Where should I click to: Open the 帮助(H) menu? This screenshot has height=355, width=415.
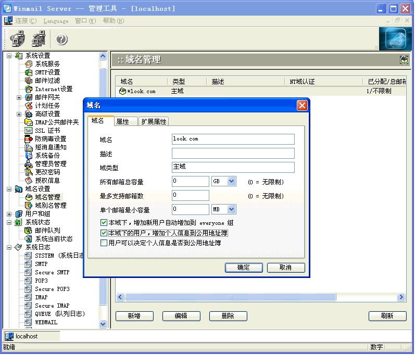coord(114,21)
